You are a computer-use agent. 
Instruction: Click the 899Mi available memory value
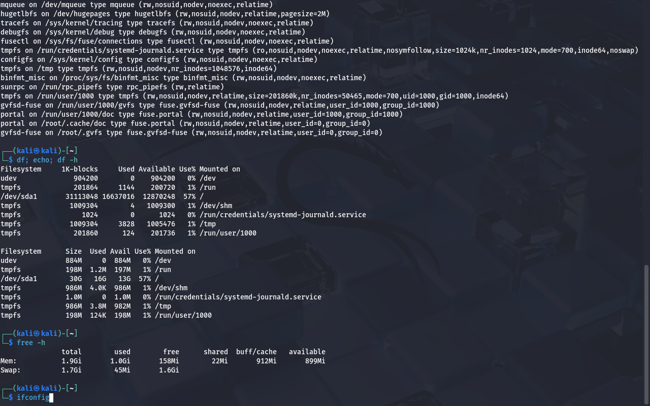(315, 361)
